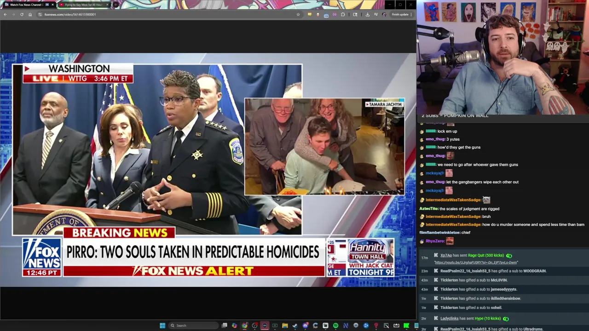
Task: Select the 'gifted a sub to jamesedyyyyts' row
Action: 504,289
